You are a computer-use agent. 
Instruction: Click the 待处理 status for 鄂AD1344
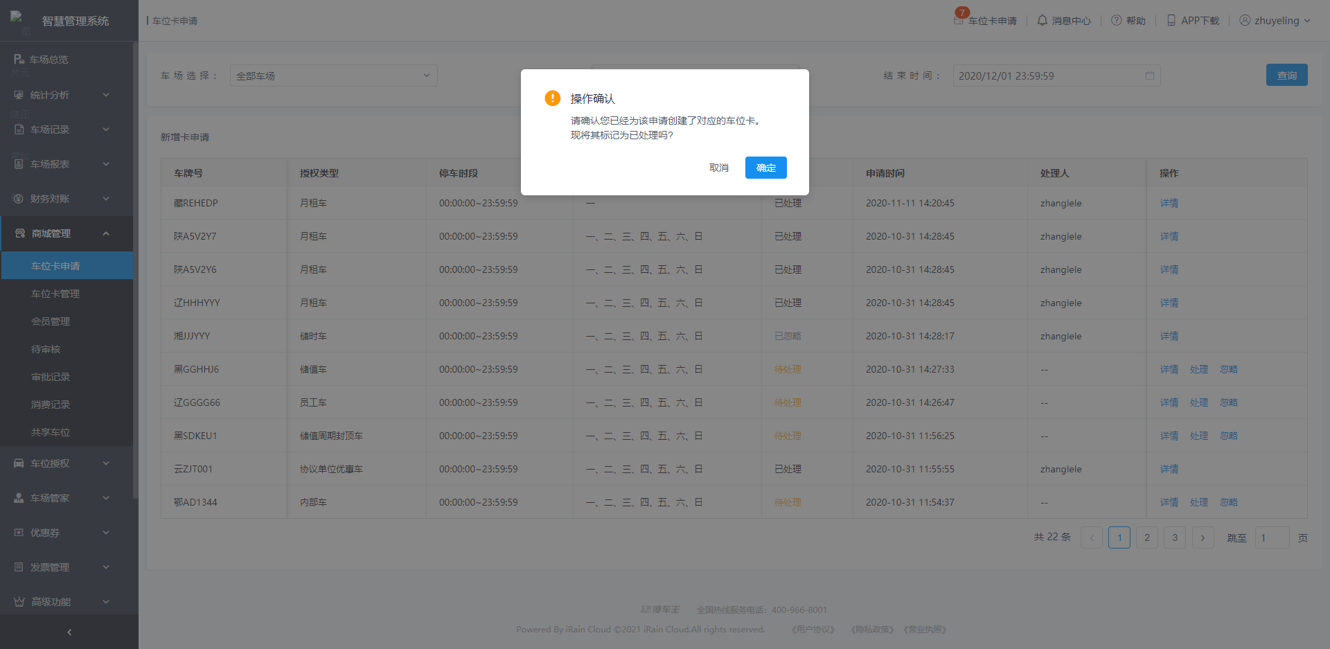[788, 502]
